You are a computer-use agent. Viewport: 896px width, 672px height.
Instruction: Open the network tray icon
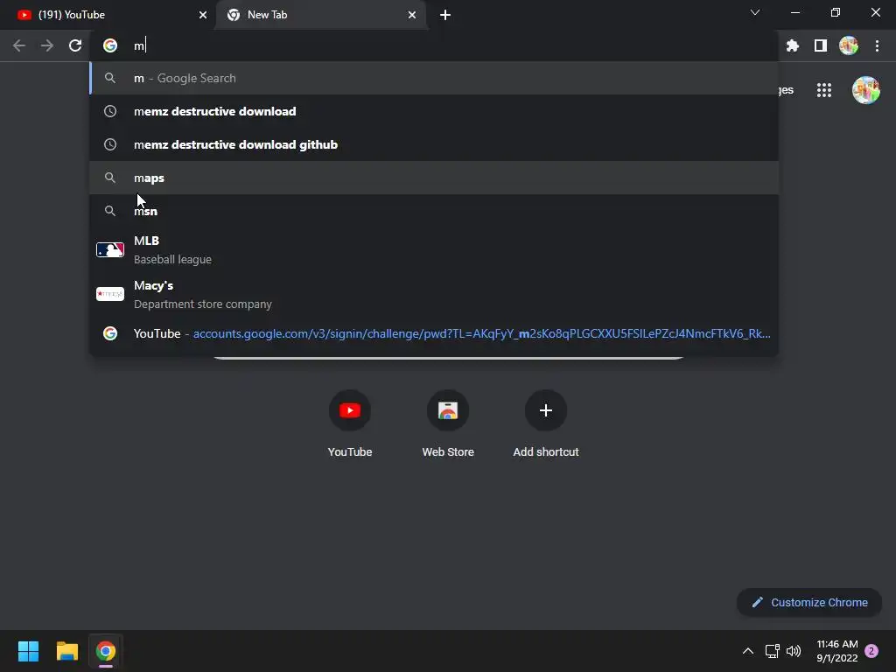[x=772, y=651]
